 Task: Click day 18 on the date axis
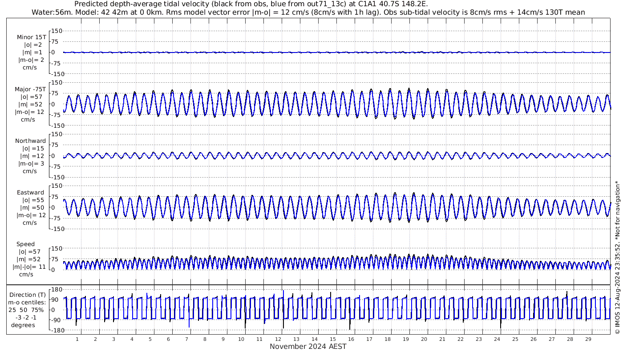click(x=387, y=339)
